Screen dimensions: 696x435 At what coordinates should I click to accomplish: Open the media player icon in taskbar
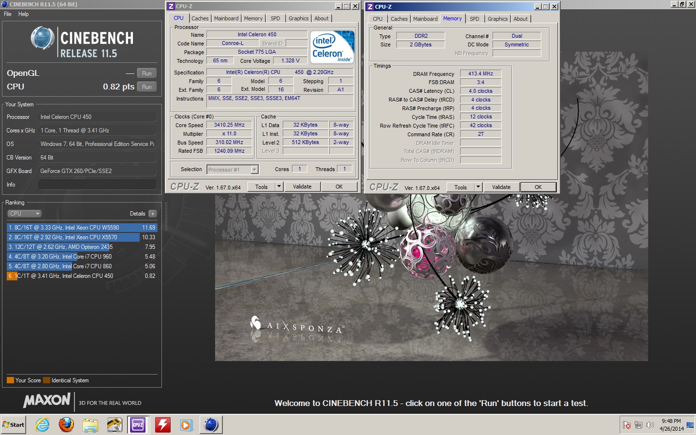coord(186,425)
